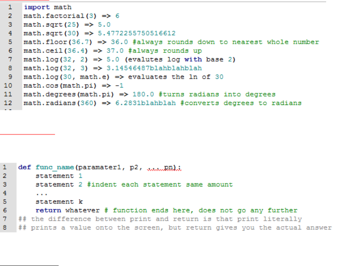Click the 'paramater1' parameter
The width and height of the screenshot is (339, 266).
pos(99,167)
